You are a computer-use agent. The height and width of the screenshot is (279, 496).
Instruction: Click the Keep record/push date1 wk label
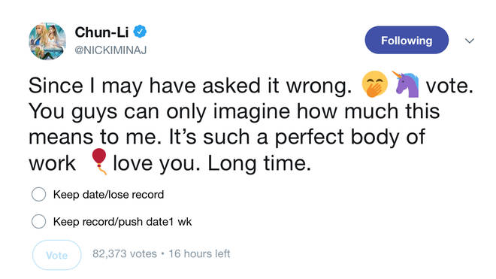tap(122, 222)
